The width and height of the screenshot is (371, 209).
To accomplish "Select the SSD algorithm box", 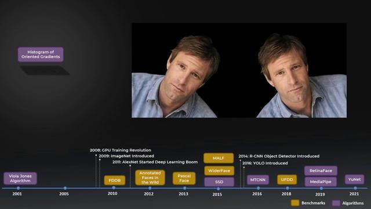I will click(x=219, y=182).
